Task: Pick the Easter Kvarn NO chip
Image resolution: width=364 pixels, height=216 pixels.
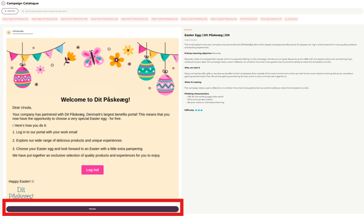Action: tap(104, 19)
